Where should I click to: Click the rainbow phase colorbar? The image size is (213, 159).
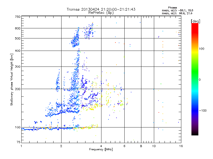point(195,79)
